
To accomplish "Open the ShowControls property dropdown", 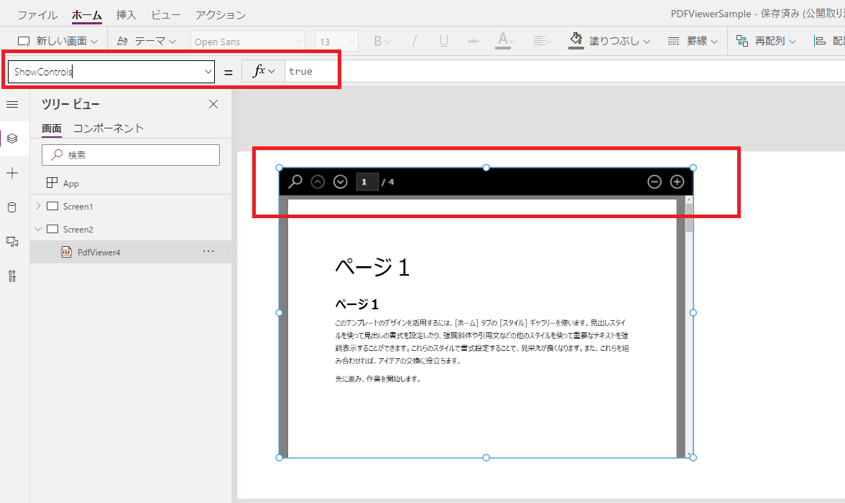I will 208,71.
